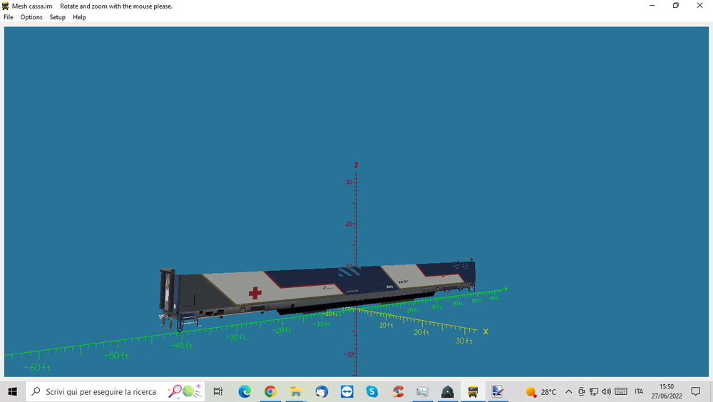This screenshot has width=713, height=402.
Task: Select the yellow train app on taskbar
Action: click(473, 391)
